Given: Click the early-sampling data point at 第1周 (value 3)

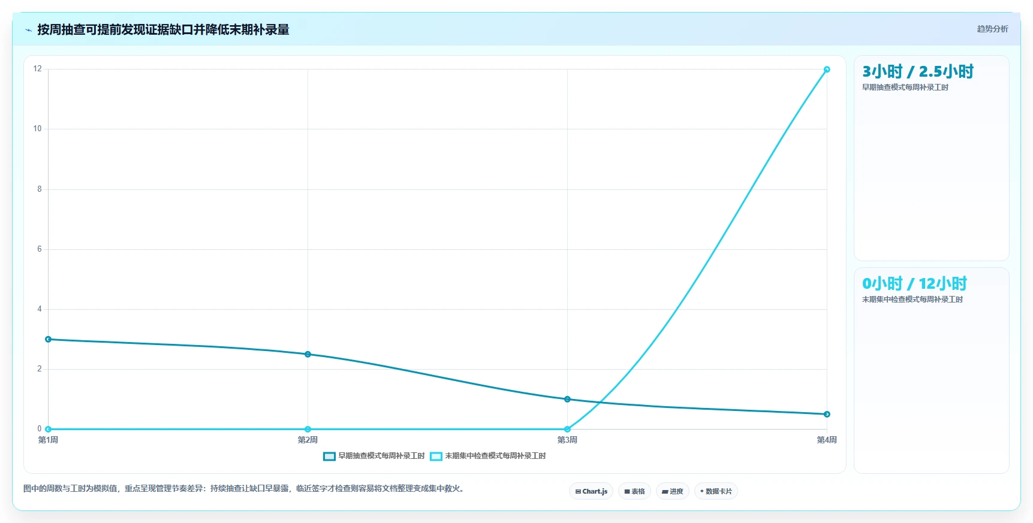Looking at the screenshot, I should [x=48, y=339].
